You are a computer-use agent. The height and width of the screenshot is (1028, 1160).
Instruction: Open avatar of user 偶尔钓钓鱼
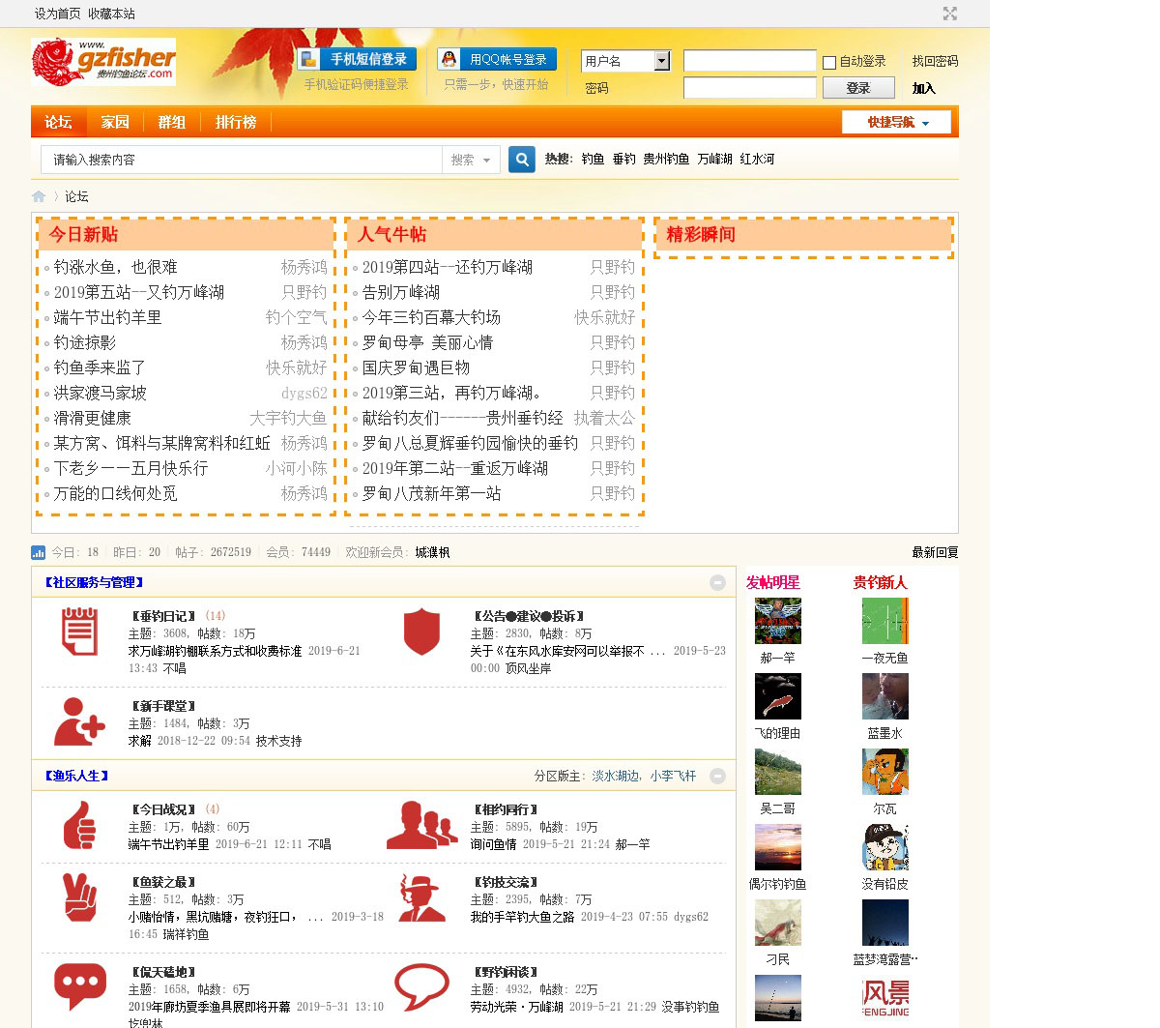(778, 847)
